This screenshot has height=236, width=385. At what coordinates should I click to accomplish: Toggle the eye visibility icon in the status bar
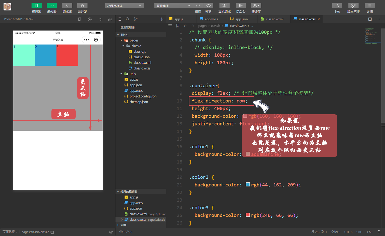(x=111, y=232)
